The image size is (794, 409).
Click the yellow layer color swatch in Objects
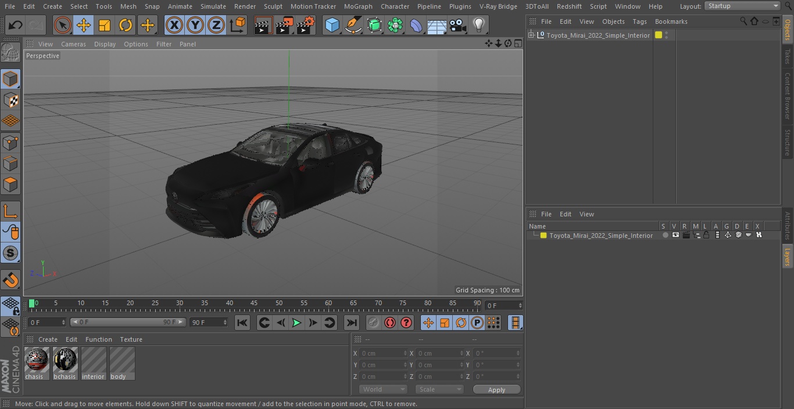pos(659,35)
